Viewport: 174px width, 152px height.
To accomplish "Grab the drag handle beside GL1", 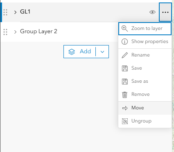I will [x=5, y=12].
